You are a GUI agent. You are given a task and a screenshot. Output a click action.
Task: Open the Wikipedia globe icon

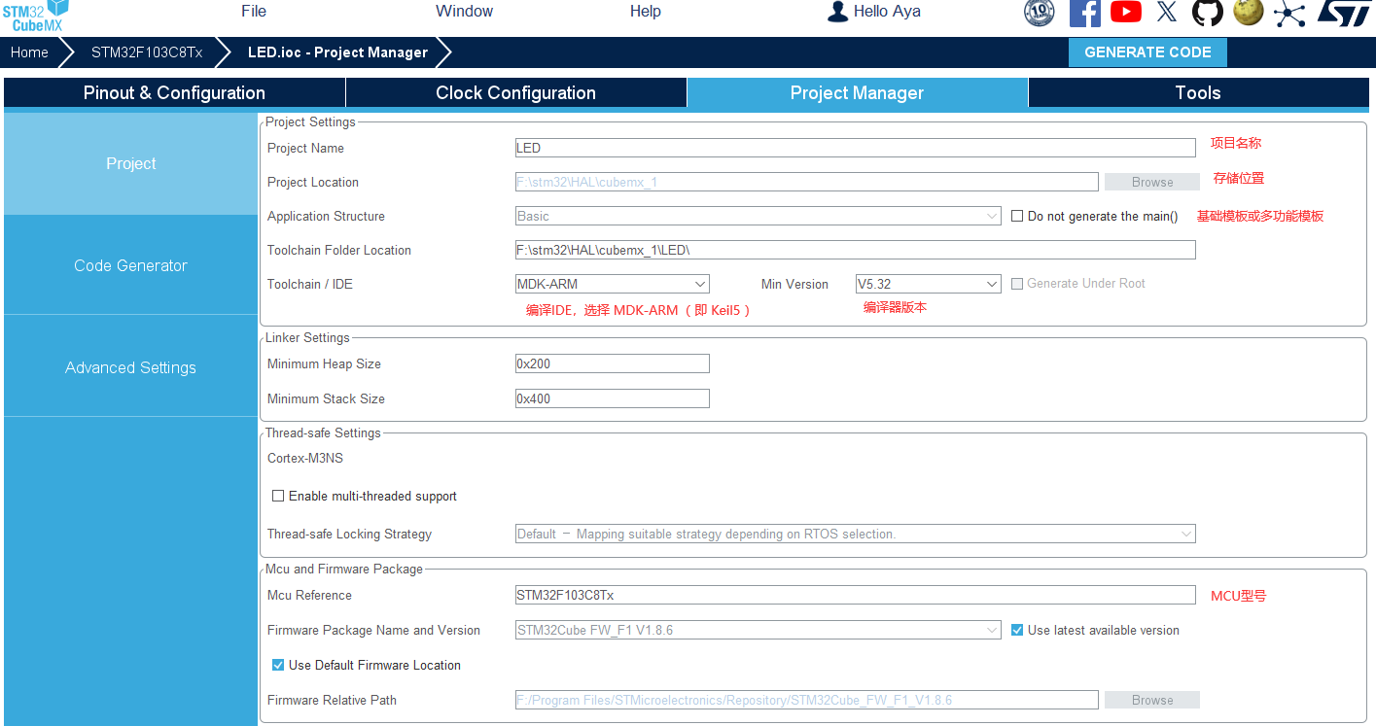point(1248,13)
